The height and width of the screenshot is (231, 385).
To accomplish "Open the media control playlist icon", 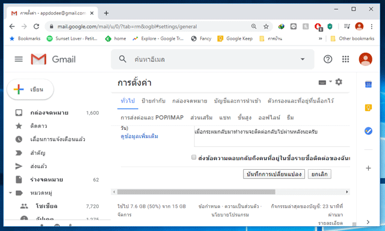I will pos(346,26).
